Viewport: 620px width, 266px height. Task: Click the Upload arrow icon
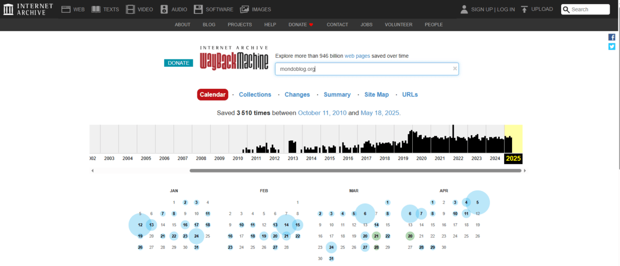[x=524, y=9]
